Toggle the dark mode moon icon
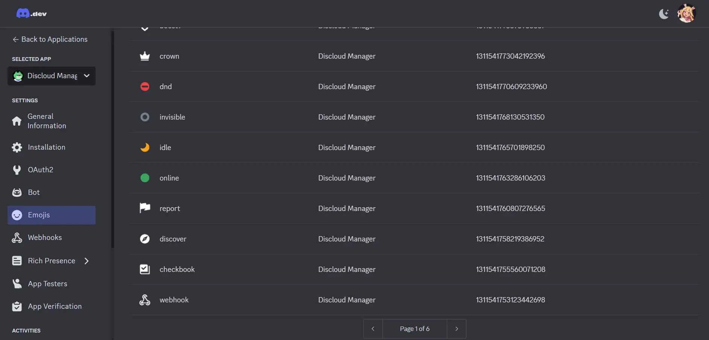Viewport: 709px width, 340px height. 664,14
